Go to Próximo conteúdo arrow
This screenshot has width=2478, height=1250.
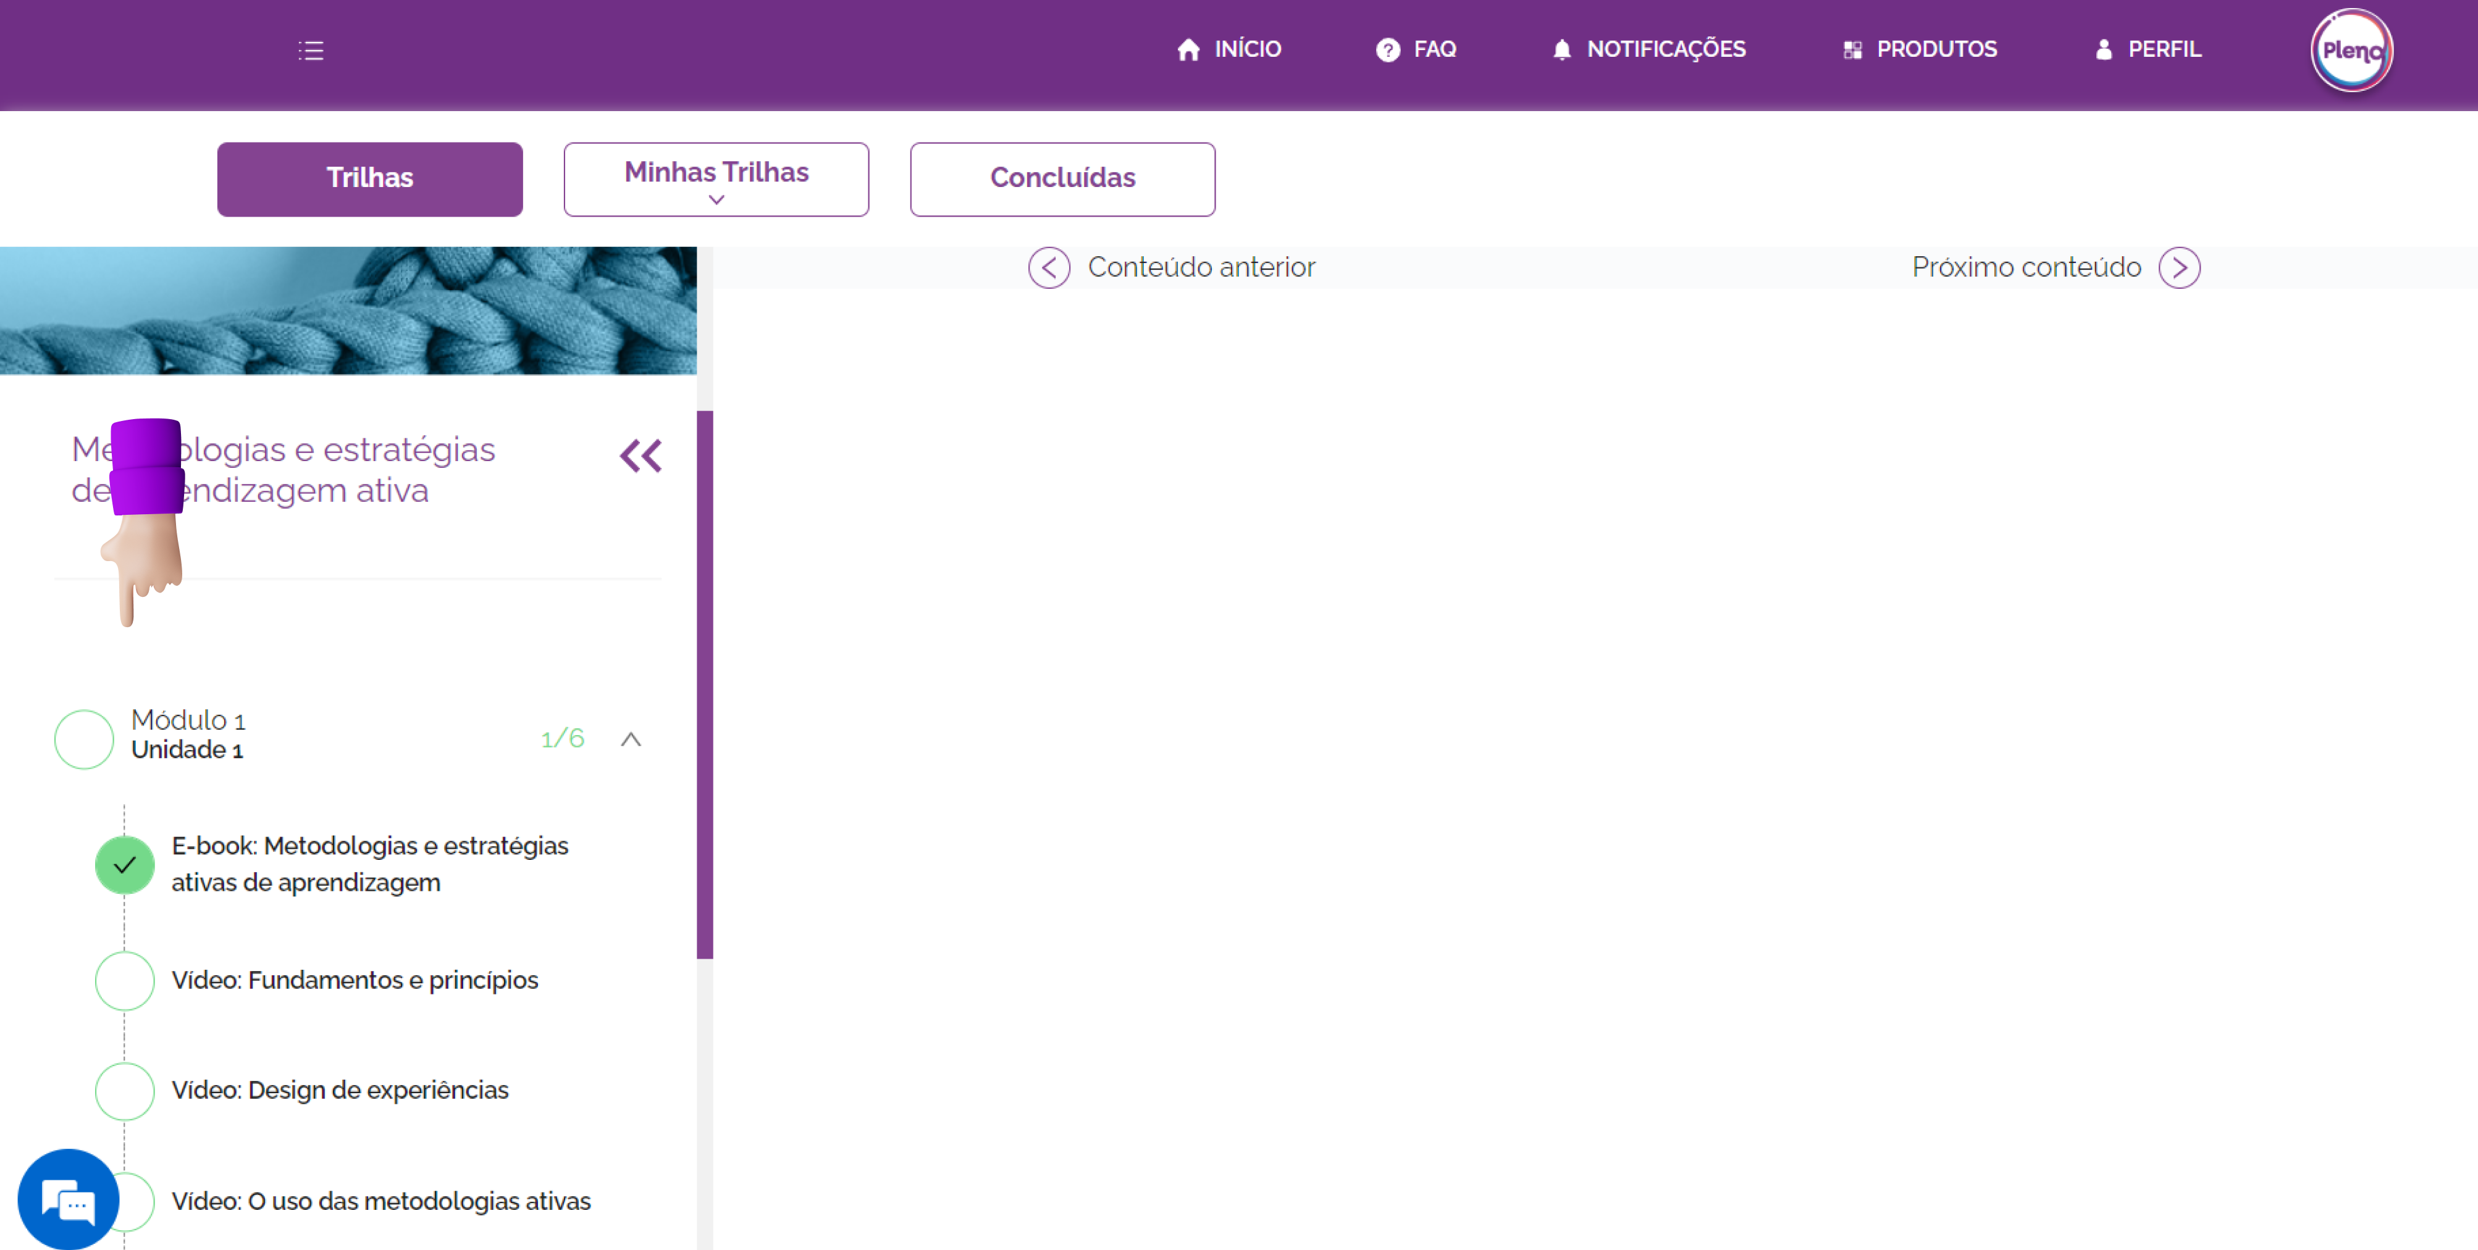tap(2179, 267)
